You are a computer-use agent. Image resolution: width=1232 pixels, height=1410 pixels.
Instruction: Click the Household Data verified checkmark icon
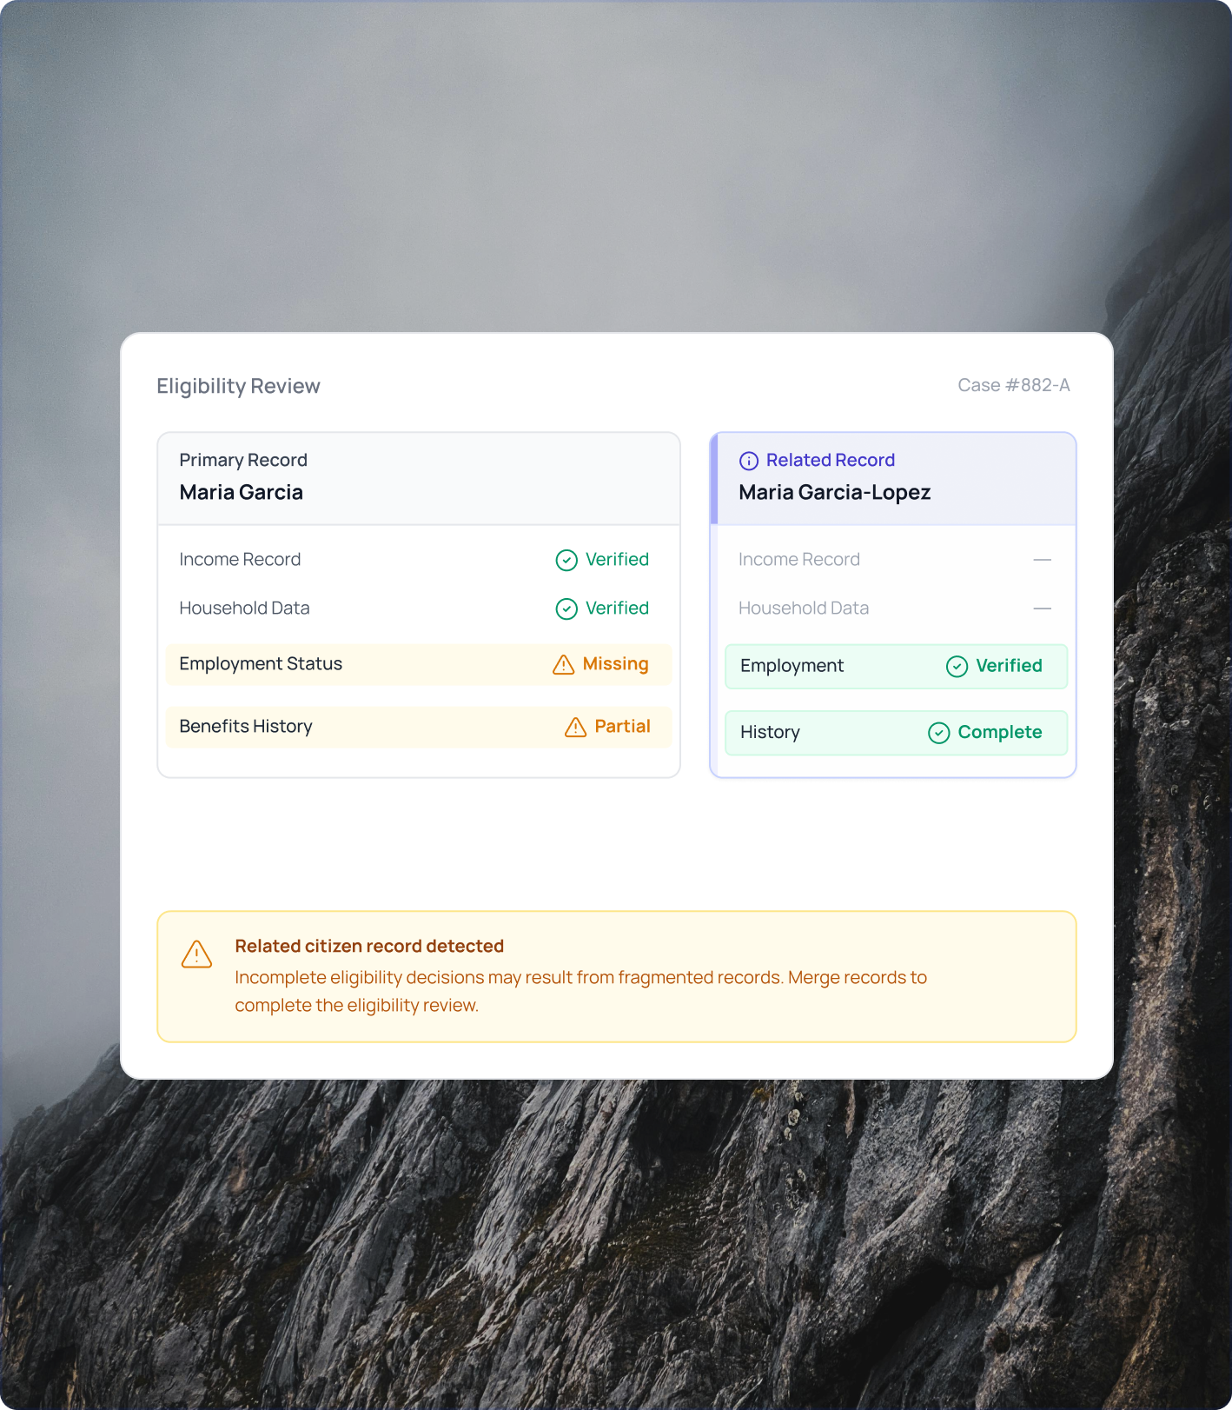coord(566,609)
